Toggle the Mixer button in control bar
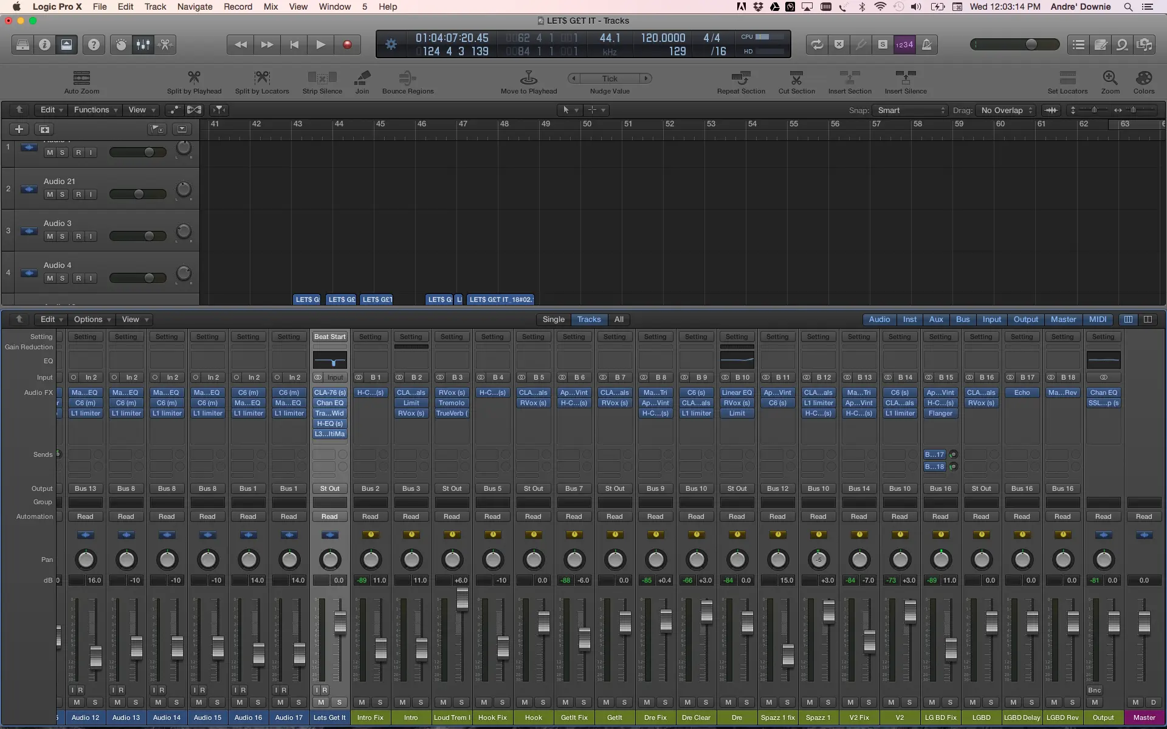This screenshot has height=729, width=1167. tap(143, 44)
